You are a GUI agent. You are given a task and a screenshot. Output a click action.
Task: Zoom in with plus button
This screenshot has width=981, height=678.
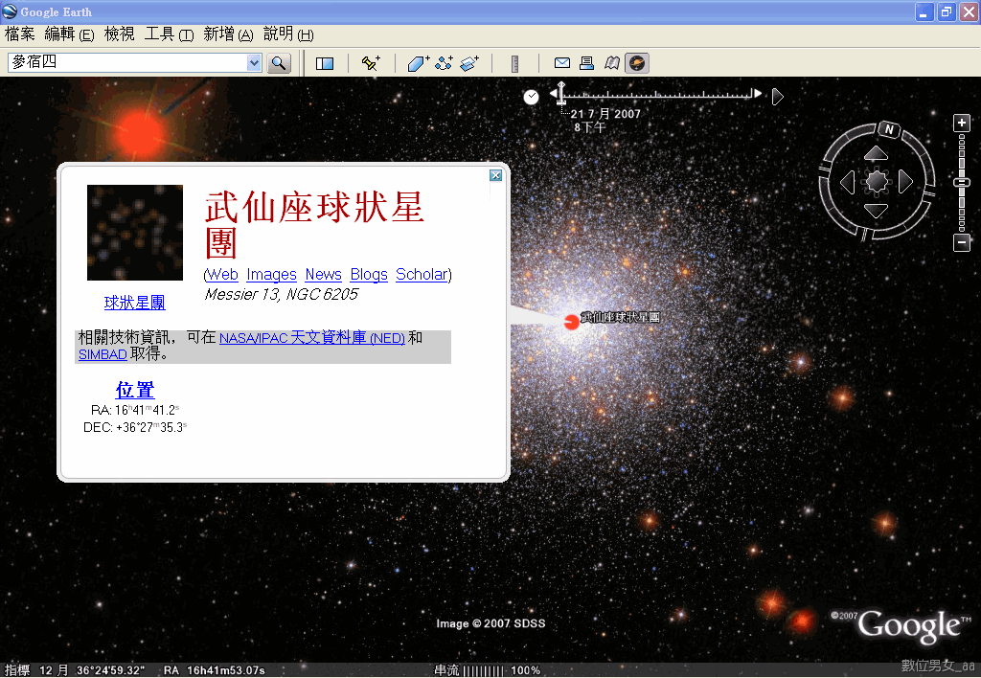962,123
